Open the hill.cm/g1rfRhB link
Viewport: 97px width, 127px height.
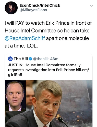click(48, 72)
